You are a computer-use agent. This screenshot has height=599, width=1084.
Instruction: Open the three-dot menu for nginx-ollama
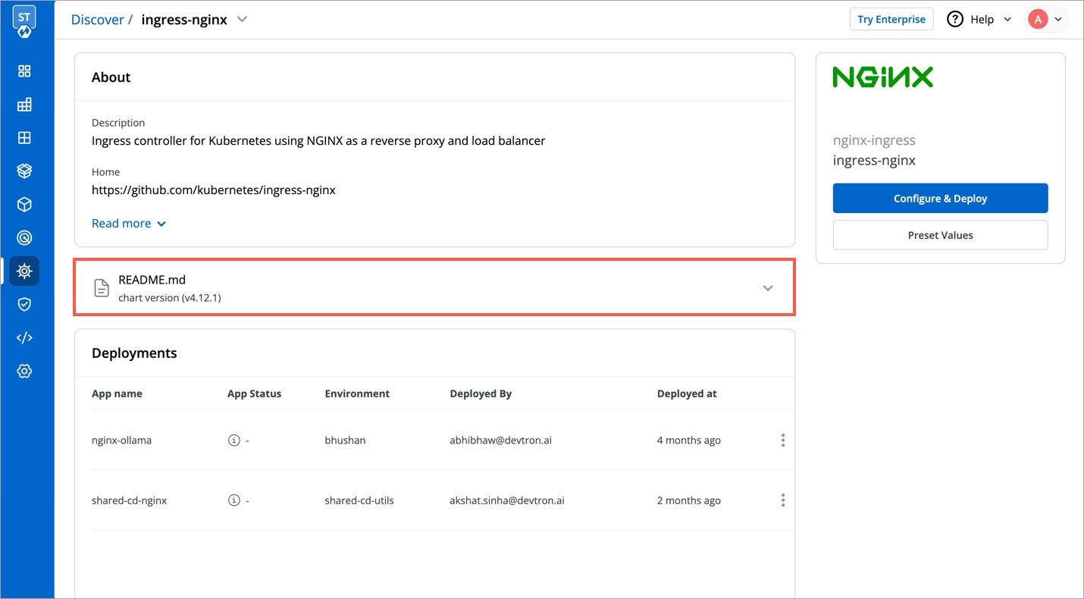tap(782, 441)
